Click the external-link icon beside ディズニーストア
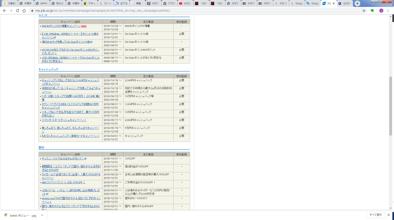 tap(85, 159)
